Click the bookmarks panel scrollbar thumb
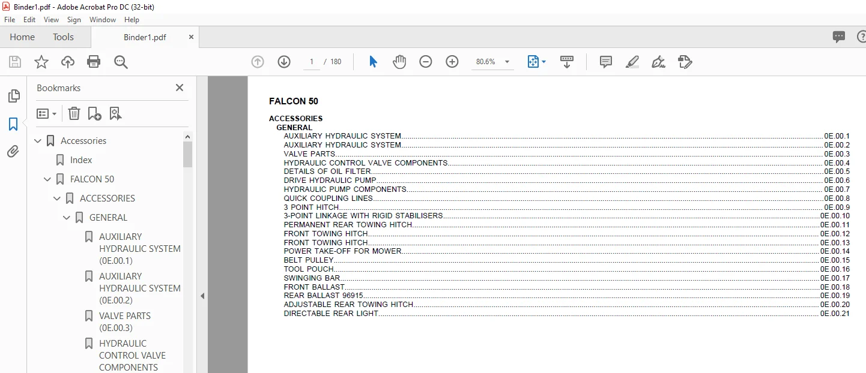This screenshot has height=373, width=866. tap(188, 154)
